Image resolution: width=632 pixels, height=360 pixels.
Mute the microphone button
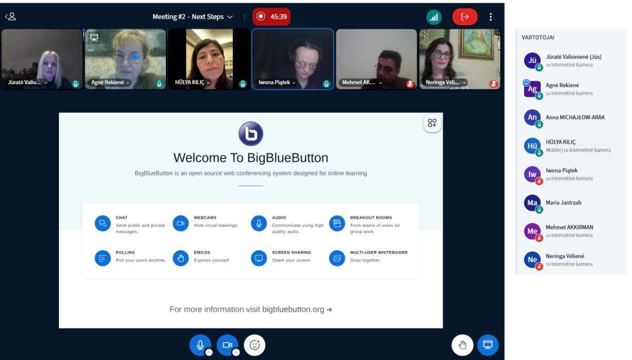click(200, 345)
